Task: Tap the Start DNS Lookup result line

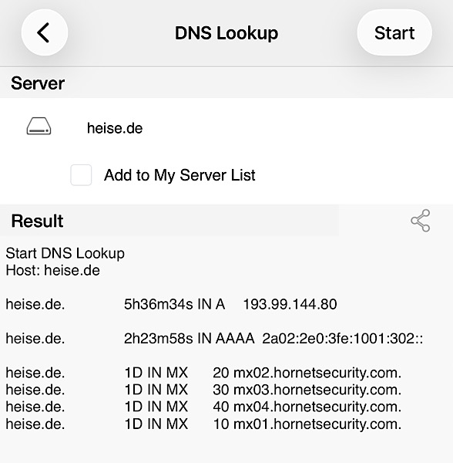Action: [65, 253]
